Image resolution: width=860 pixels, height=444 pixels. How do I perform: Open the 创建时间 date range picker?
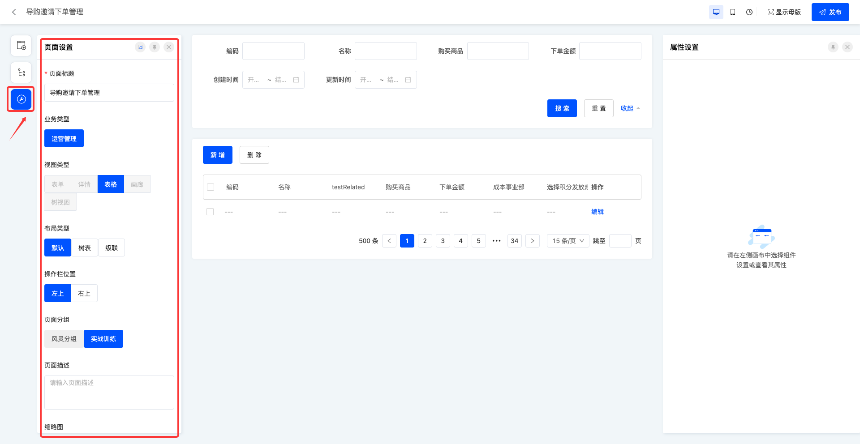[273, 80]
